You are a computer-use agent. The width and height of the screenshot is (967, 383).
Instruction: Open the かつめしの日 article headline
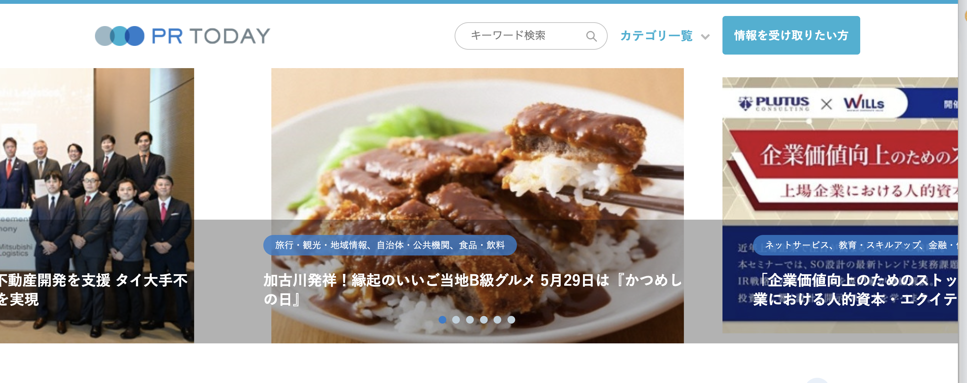[x=473, y=290]
